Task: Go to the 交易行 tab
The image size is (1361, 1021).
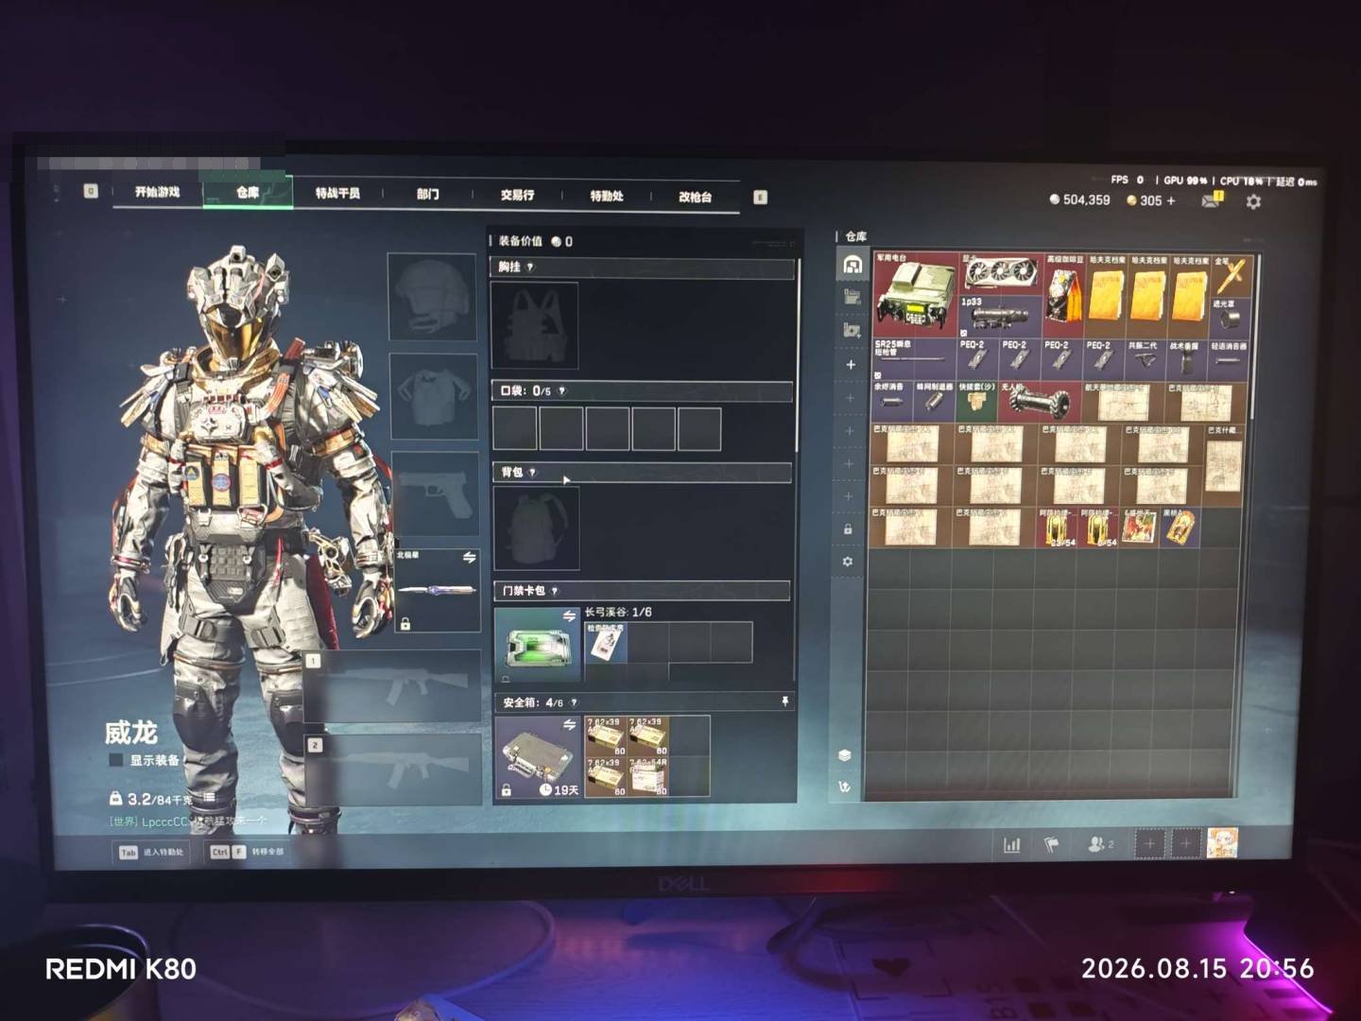Action: (517, 195)
